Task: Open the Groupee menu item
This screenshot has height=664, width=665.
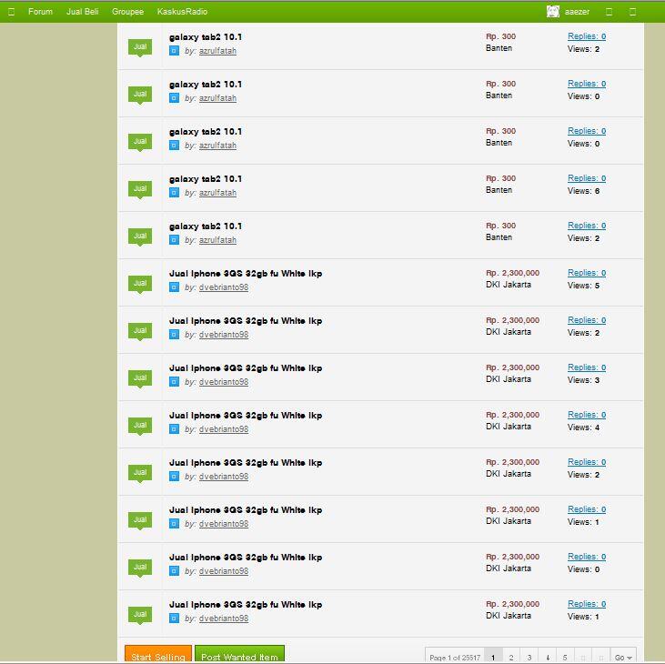Action: coord(127,12)
